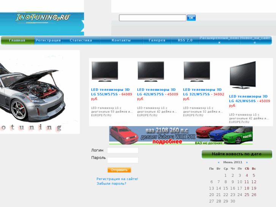Select June 25 in the calendar

pyautogui.click(x=247, y=195)
